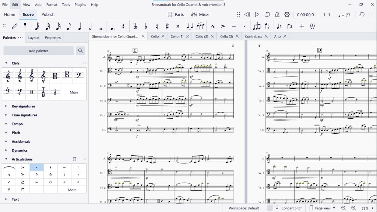This screenshot has width=377, height=212.
Task: Delete Articulations palette with trash icon
Action: click(74, 159)
